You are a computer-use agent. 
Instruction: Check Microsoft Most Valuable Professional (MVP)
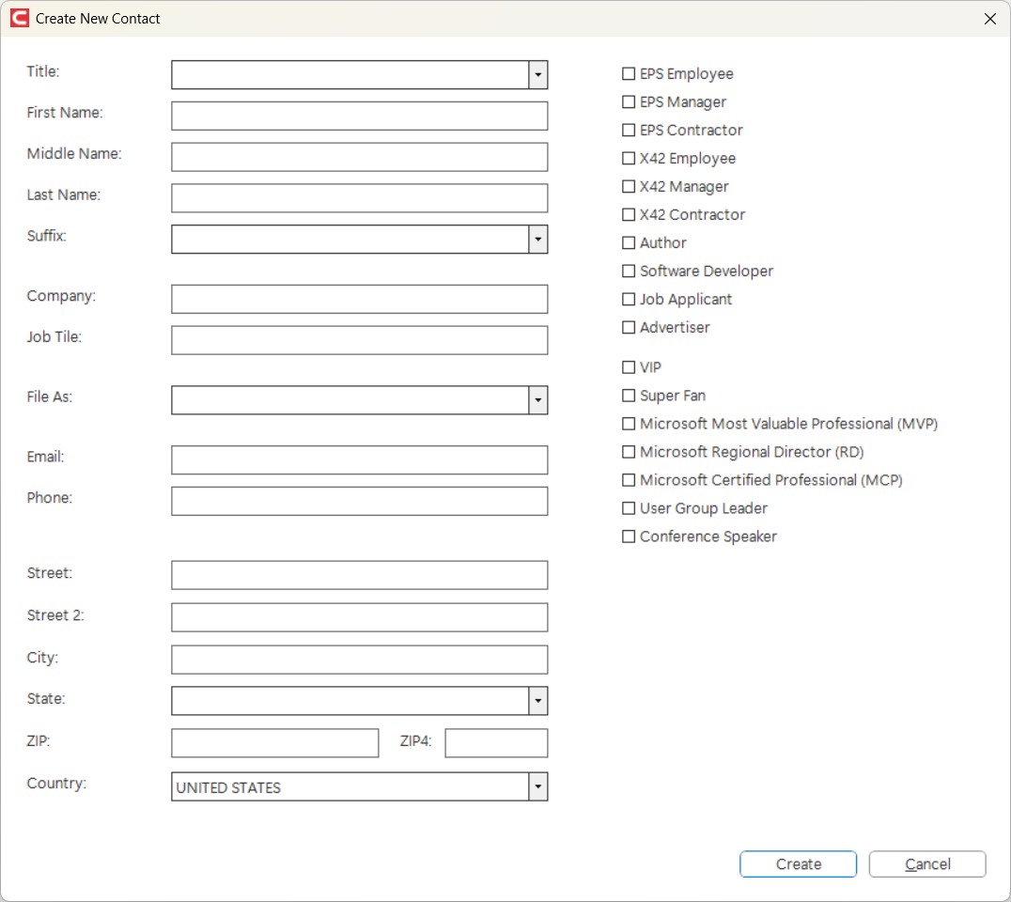629,424
